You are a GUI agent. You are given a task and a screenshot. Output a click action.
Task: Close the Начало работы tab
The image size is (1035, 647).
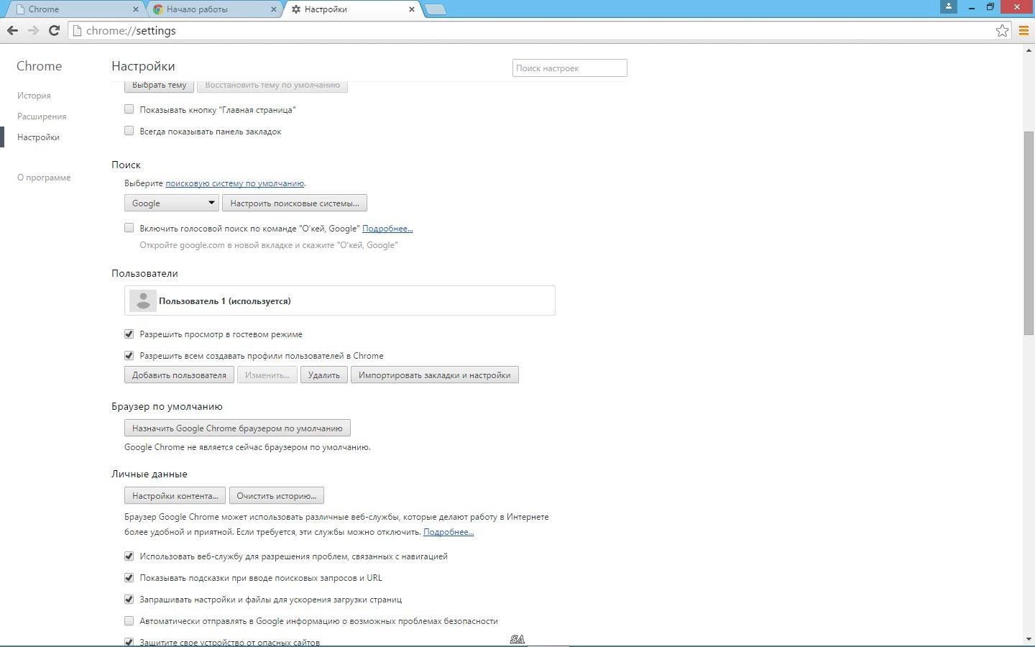[274, 9]
